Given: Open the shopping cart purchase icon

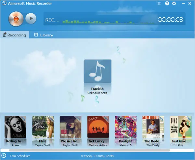Looking at the screenshot, I should click(x=159, y=3).
